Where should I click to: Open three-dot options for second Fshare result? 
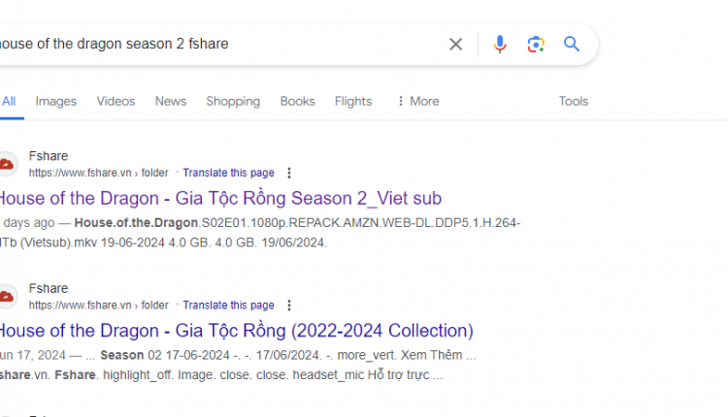click(x=289, y=305)
